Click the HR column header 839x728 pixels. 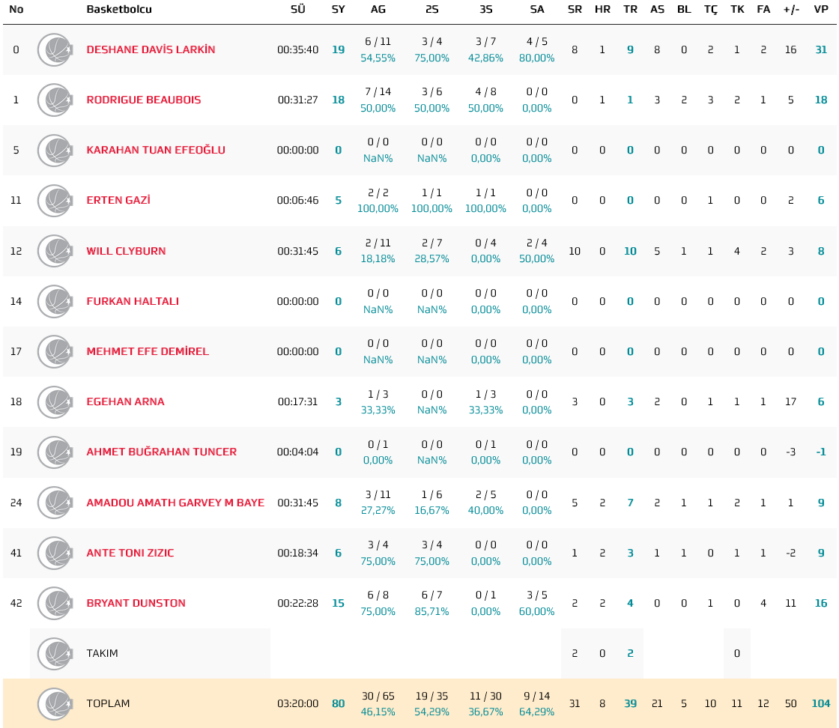click(602, 9)
